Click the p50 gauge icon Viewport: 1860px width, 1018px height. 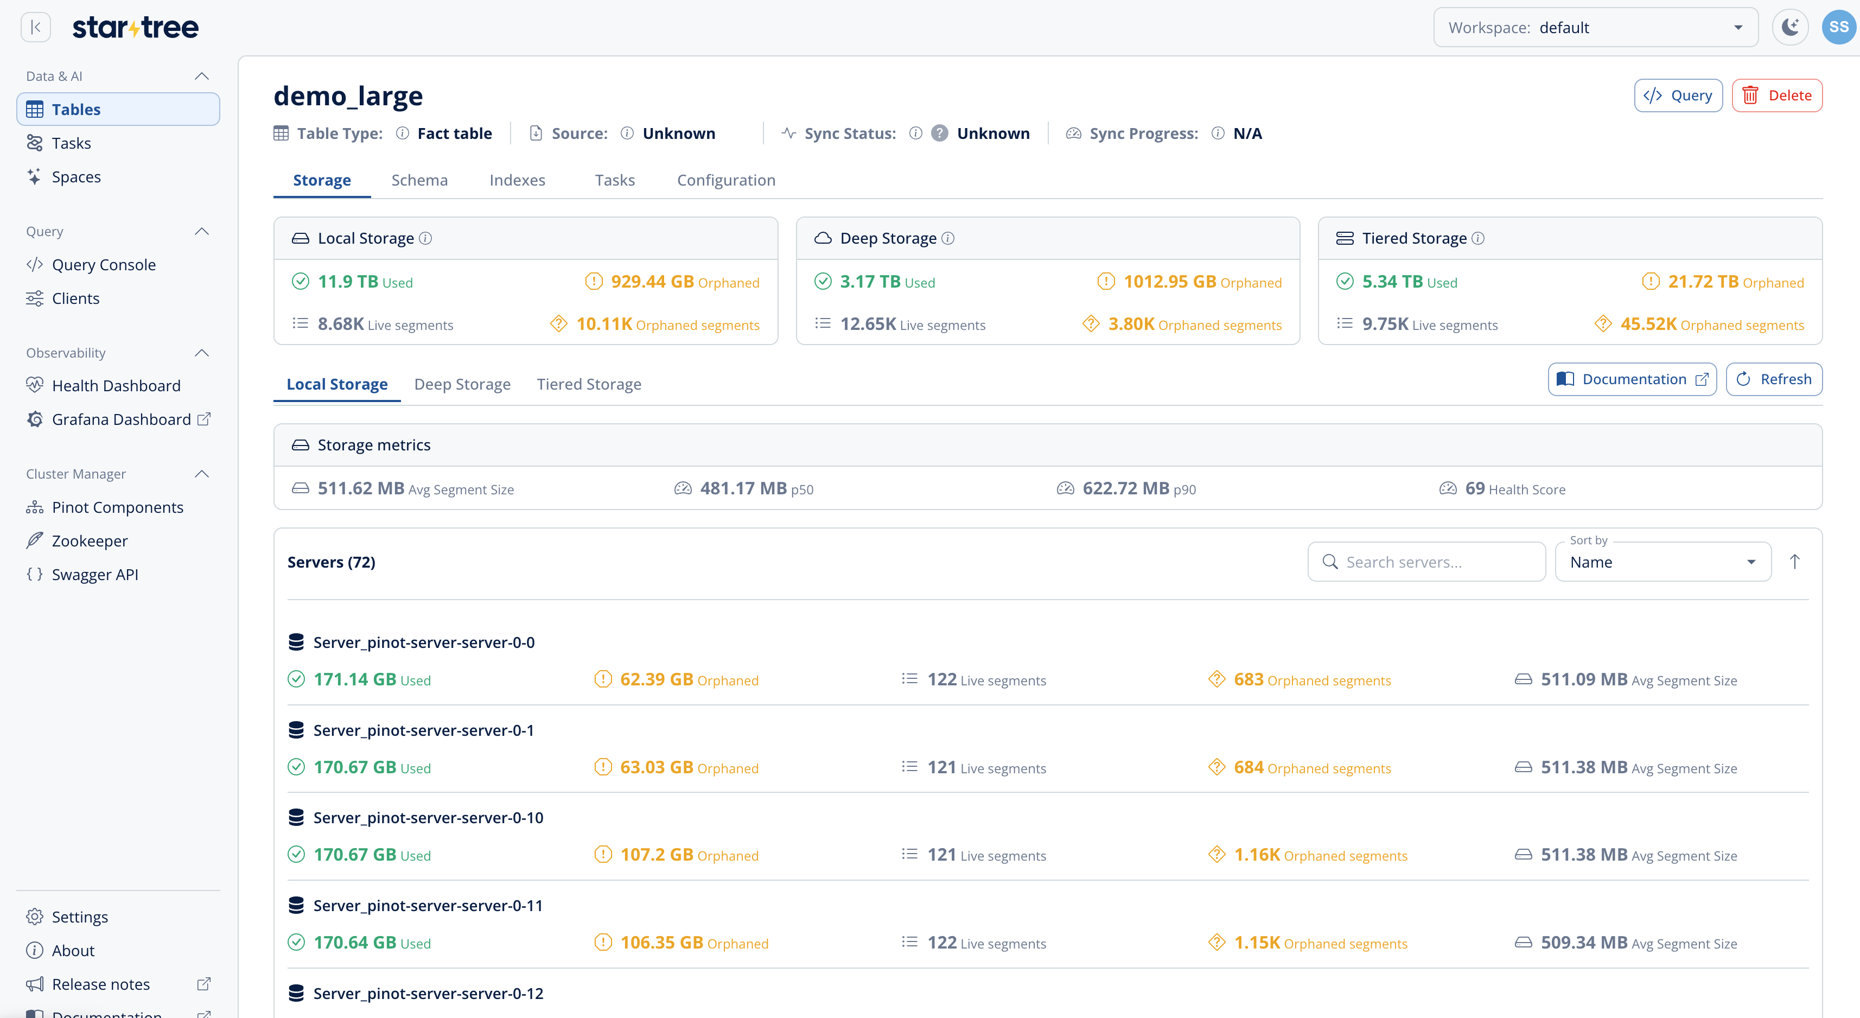pos(683,489)
